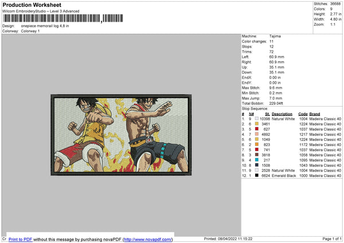Click the Stops value 12
This screenshot has width=344, height=243.
[x=271, y=46]
